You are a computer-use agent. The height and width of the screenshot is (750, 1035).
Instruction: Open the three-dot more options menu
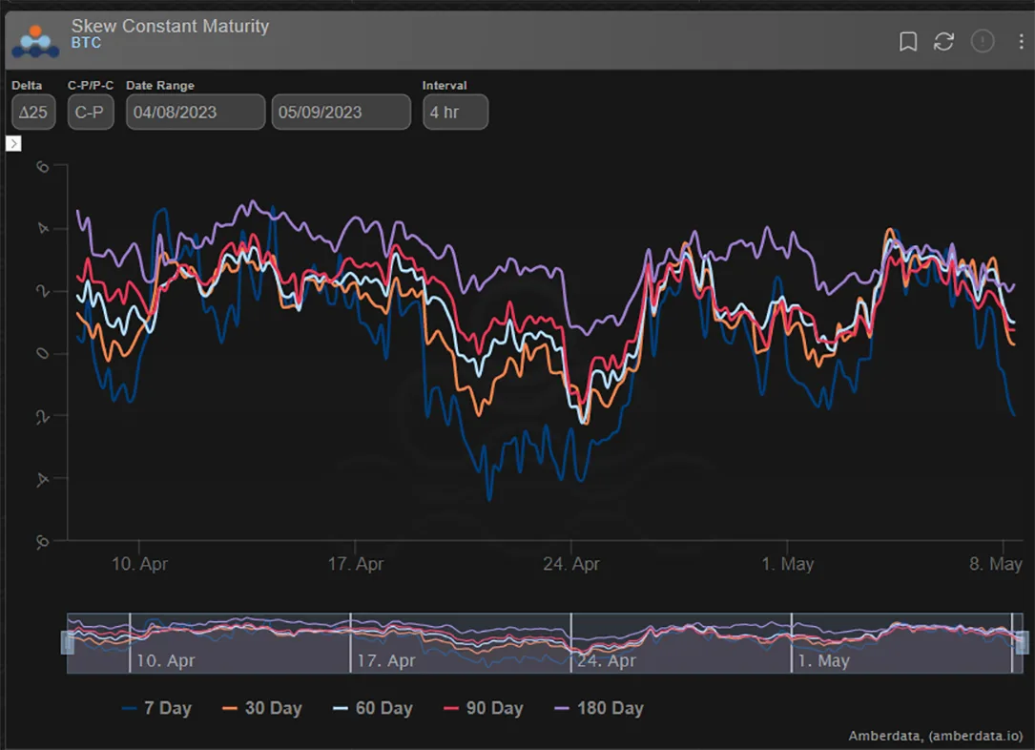pos(1021,42)
